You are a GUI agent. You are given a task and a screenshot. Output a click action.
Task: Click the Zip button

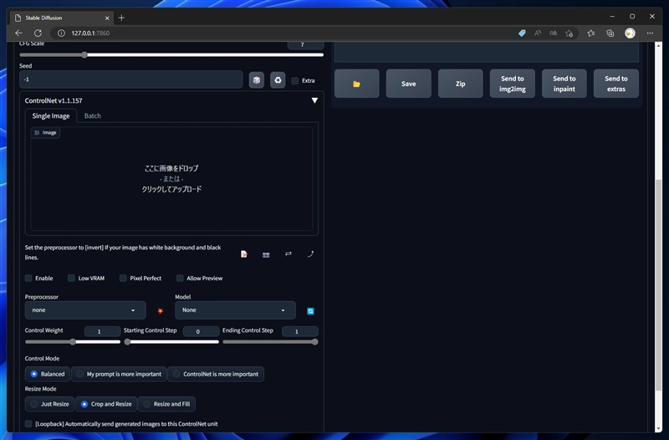(461, 84)
